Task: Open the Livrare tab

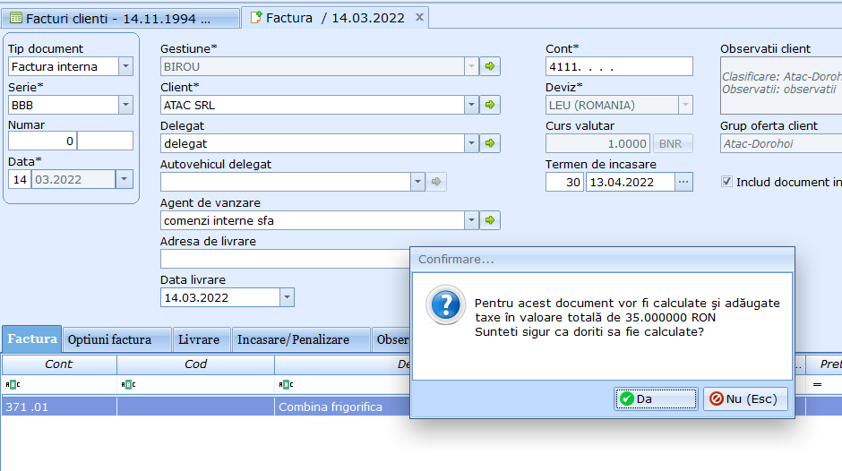Action: 202,340
